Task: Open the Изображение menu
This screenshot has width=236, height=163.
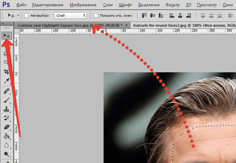Action: (83, 5)
